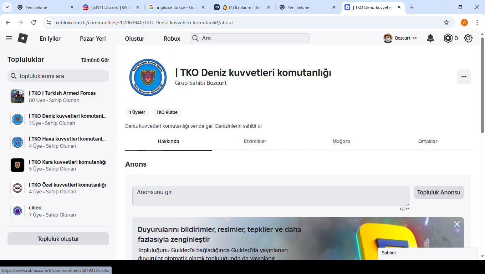Expand the Sohbet chat panel

(427, 253)
